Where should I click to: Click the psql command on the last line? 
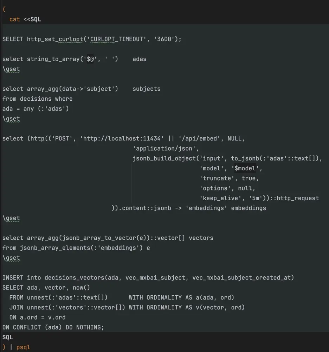(23, 347)
